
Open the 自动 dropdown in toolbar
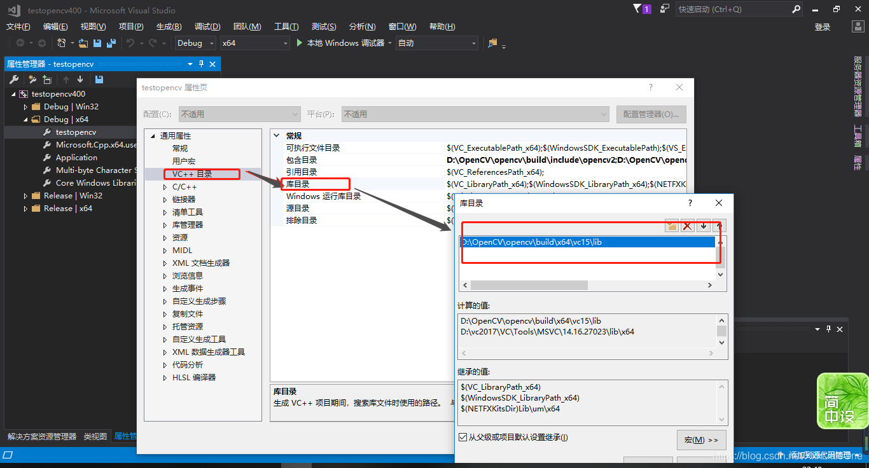coord(436,43)
